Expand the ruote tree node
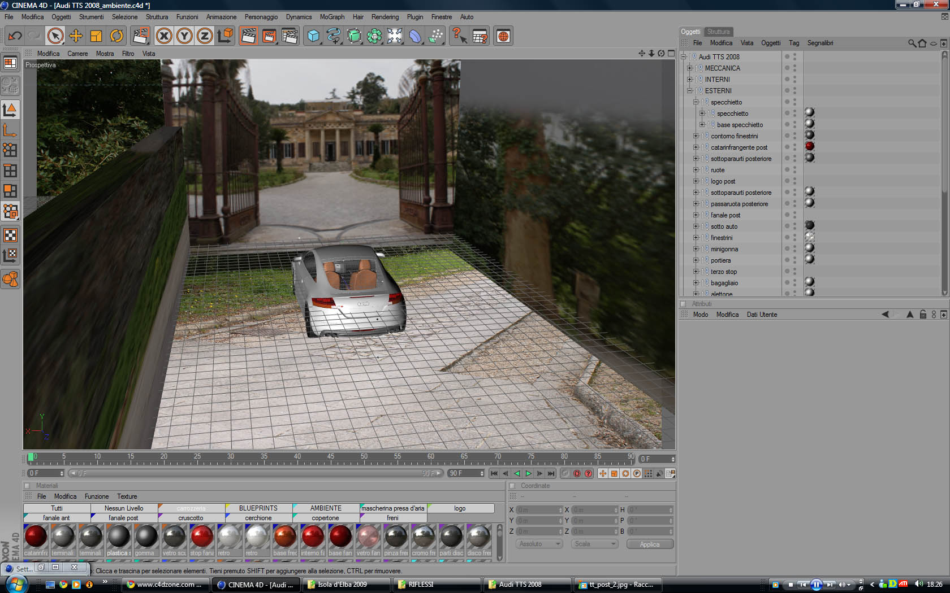950x593 pixels. tap(696, 170)
